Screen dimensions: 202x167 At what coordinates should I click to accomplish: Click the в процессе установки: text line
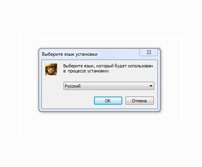click(86, 71)
